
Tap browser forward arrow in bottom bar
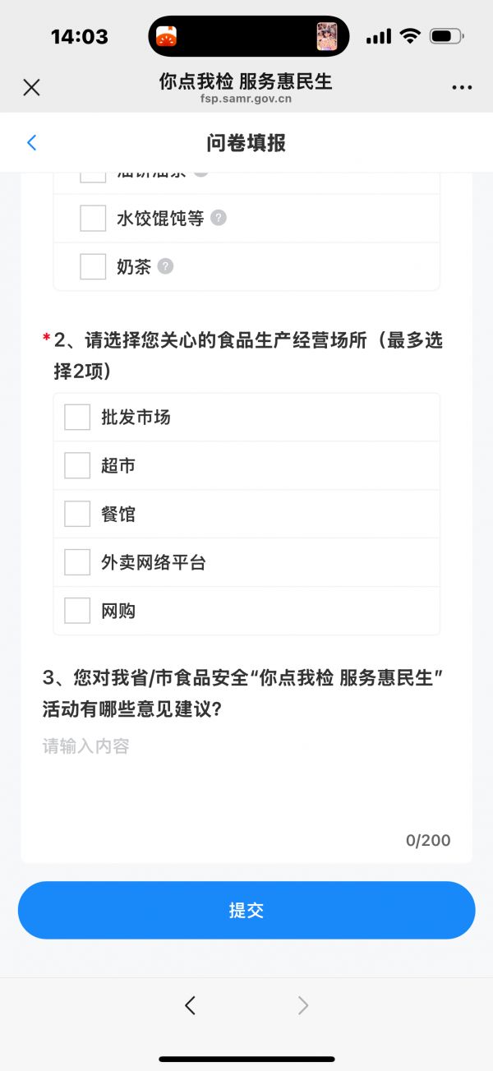pyautogui.click(x=303, y=1004)
